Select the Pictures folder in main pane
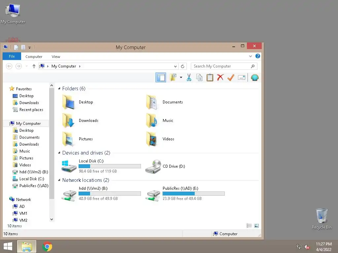 [x=77, y=139]
